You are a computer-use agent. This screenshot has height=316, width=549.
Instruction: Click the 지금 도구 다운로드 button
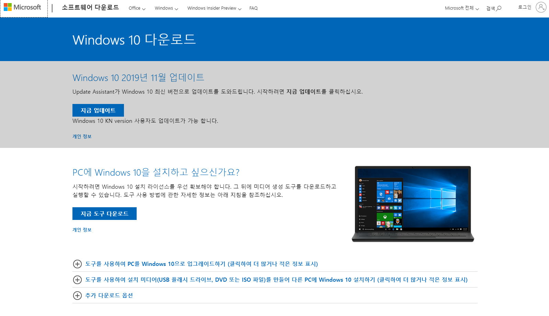coord(104,213)
